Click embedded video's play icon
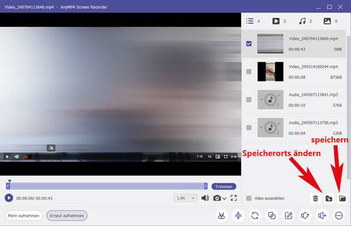351x226 pixels. (x=7, y=157)
